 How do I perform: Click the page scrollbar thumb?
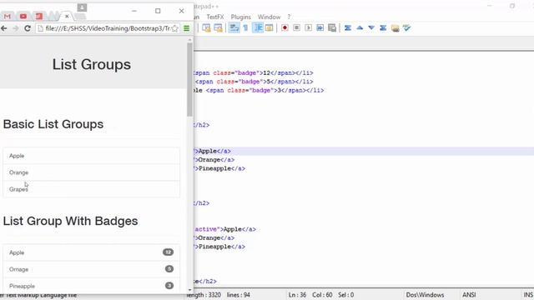point(189,80)
